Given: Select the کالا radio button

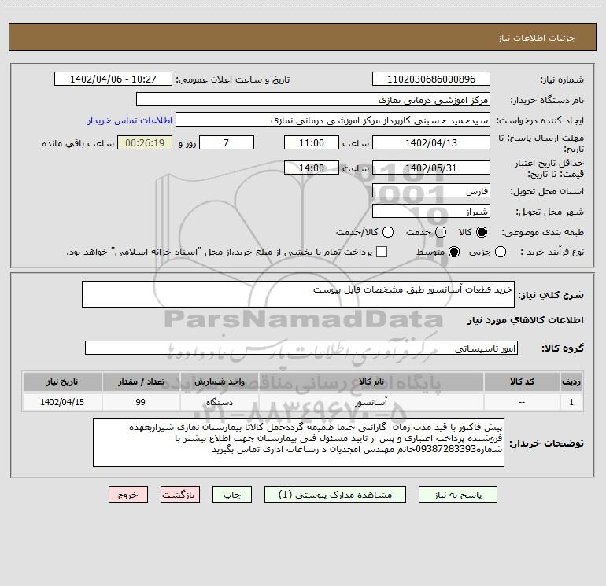Looking at the screenshot, I should click(482, 232).
